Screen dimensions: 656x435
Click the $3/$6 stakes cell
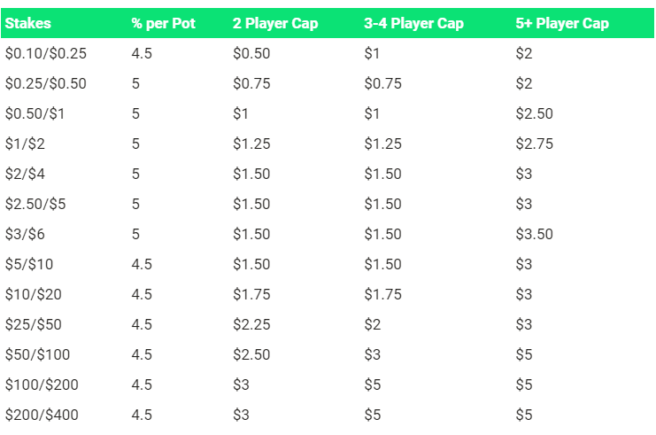pyautogui.click(x=26, y=235)
